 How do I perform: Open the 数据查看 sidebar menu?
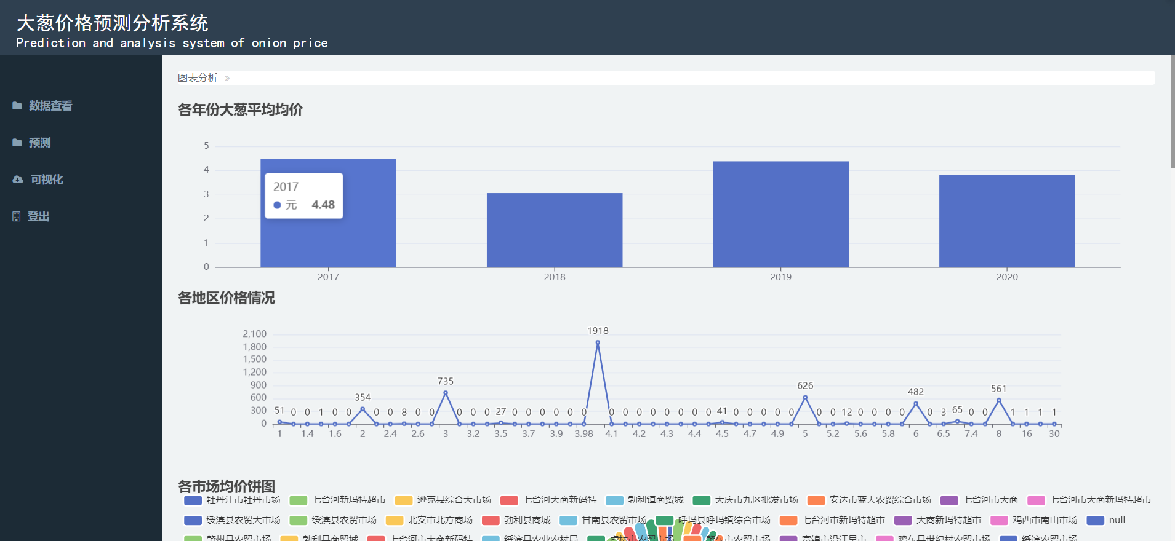pos(50,106)
